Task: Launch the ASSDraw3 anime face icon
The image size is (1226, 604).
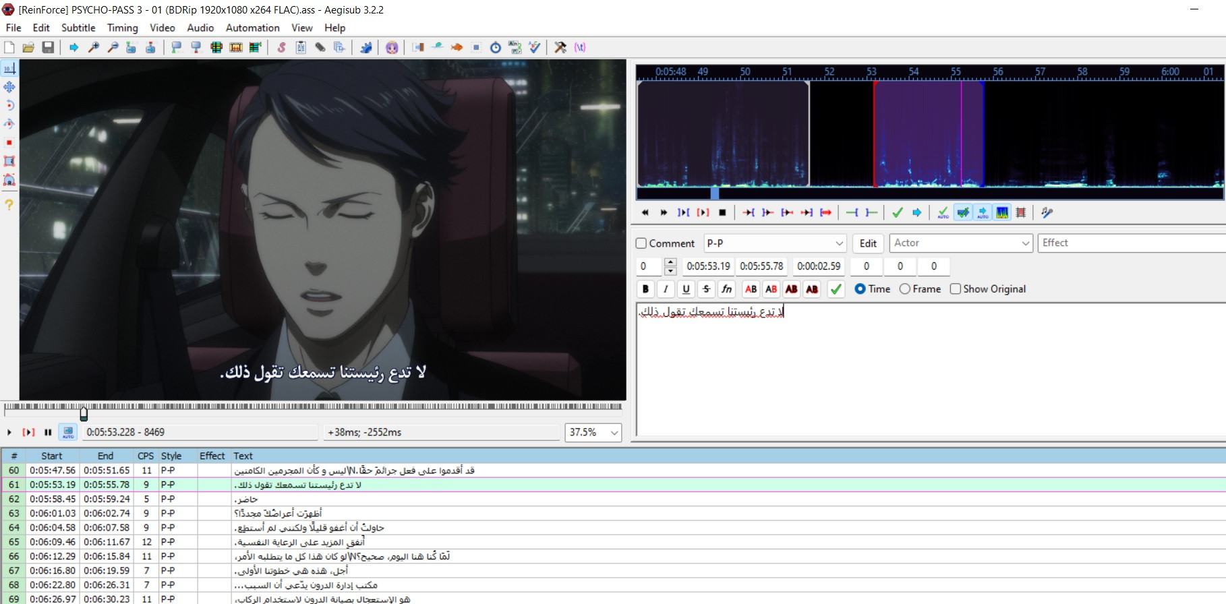Action: (392, 47)
